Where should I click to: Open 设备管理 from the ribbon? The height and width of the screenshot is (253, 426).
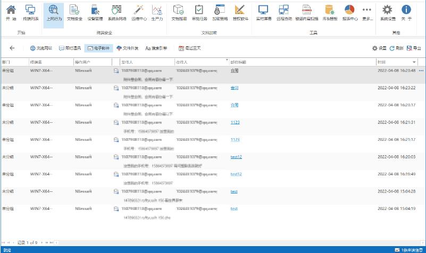[95, 13]
